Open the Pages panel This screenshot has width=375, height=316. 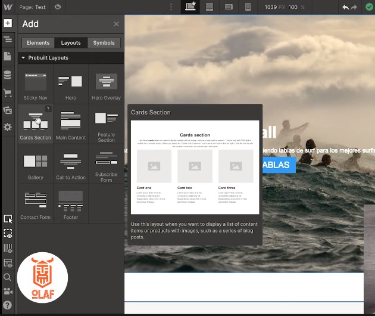(7, 56)
